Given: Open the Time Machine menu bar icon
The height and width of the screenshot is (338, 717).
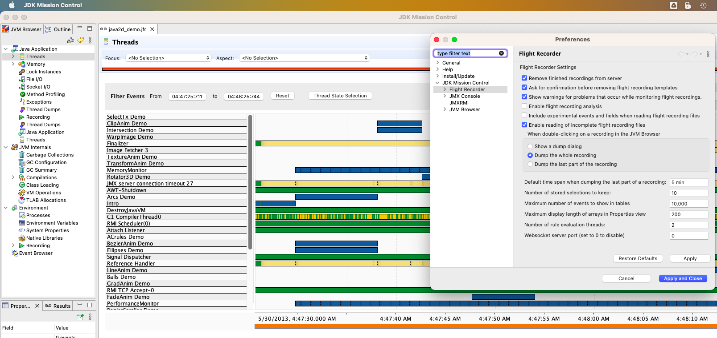Looking at the screenshot, I should [x=703, y=5].
